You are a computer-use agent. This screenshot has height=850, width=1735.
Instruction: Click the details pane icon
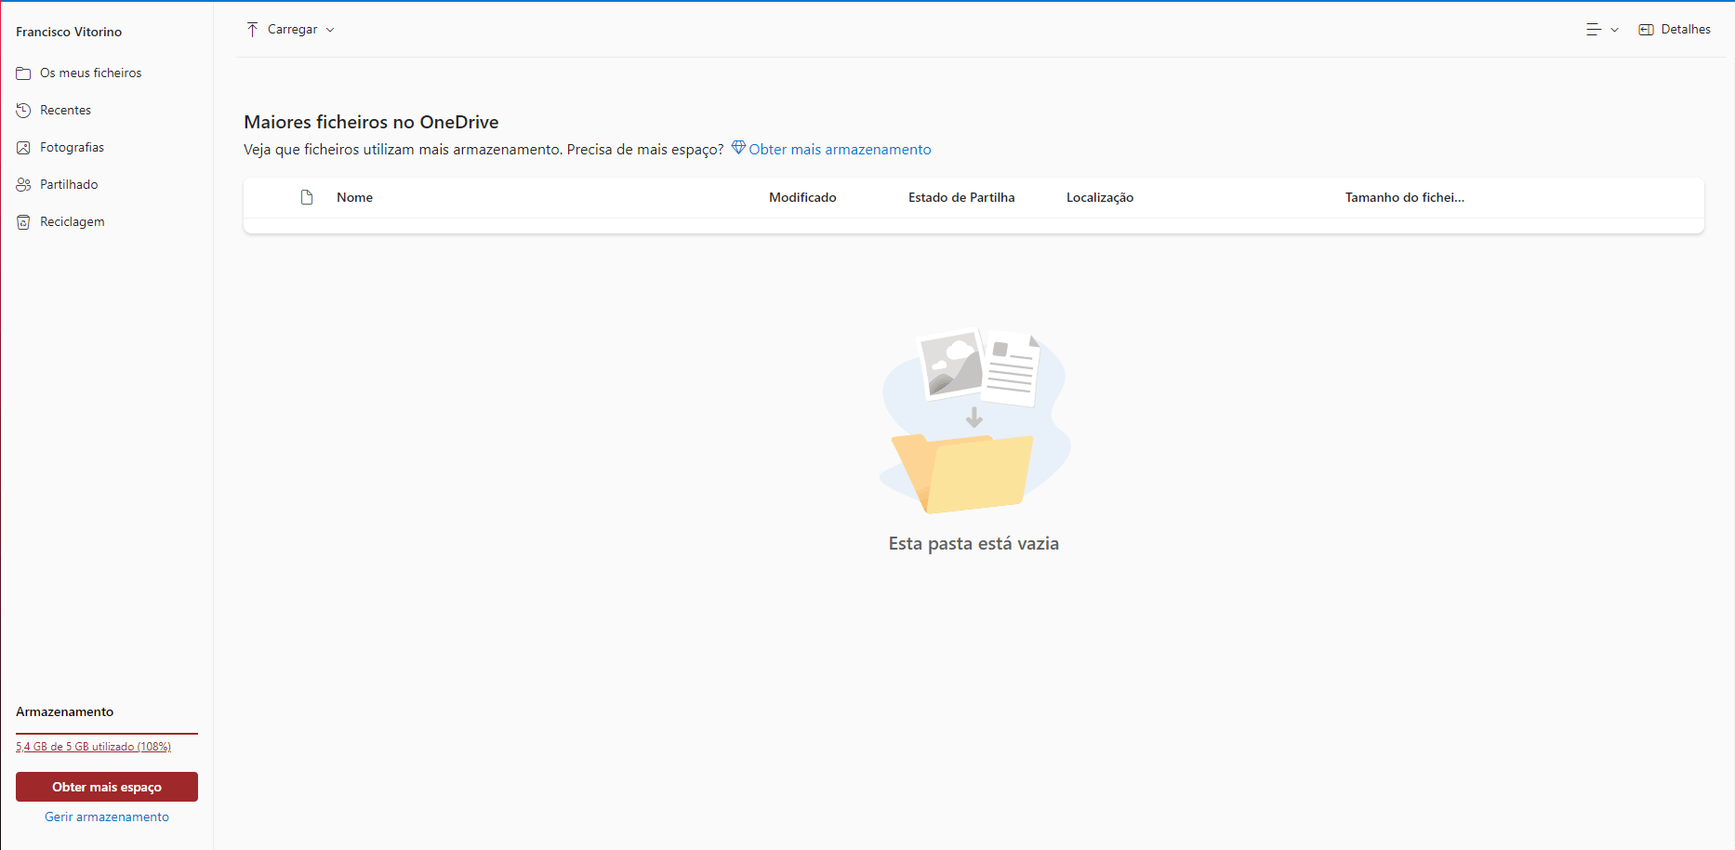[x=1646, y=30]
